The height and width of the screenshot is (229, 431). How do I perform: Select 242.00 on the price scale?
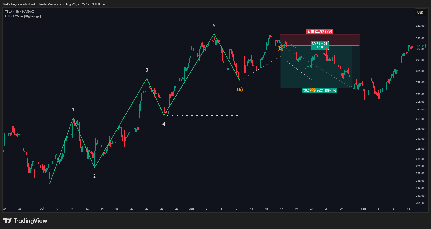pos(420,139)
